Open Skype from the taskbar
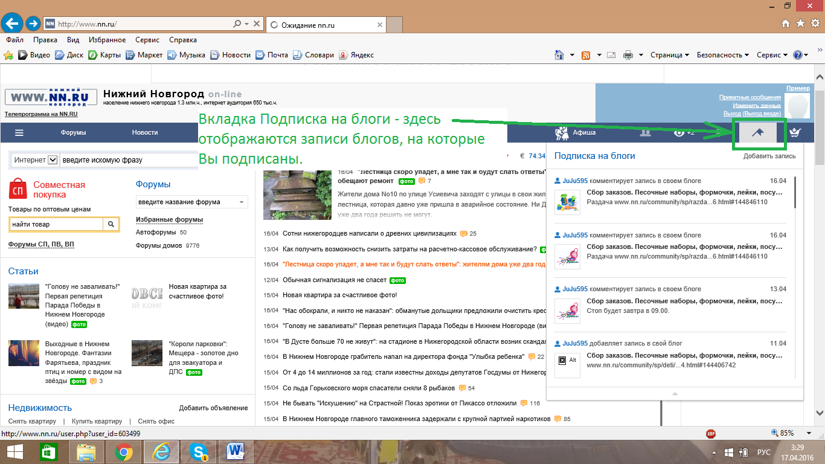 click(198, 452)
